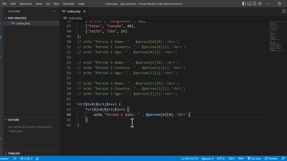Click index.php in the breadcrumb bar

(x=75, y=18)
